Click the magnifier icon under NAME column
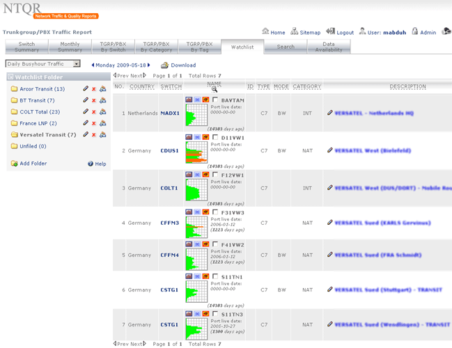The width and height of the screenshot is (452, 348). pos(215,90)
